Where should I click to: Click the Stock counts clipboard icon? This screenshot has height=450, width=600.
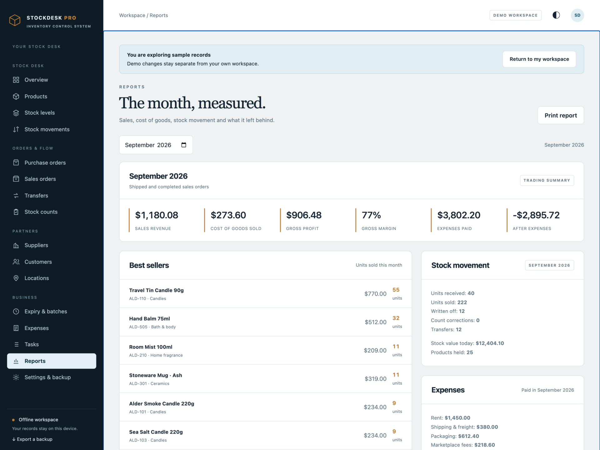tap(16, 212)
